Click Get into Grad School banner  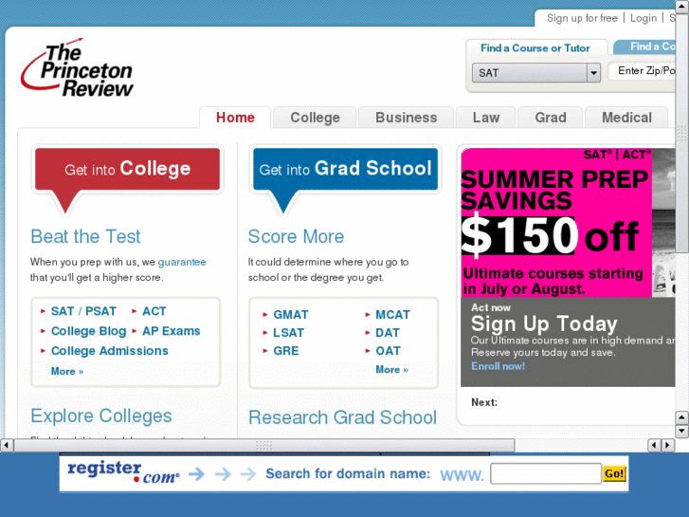345,170
